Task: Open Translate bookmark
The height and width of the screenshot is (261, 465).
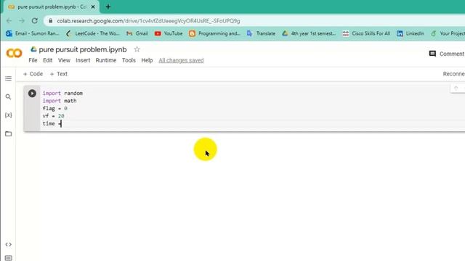Action: (261, 33)
